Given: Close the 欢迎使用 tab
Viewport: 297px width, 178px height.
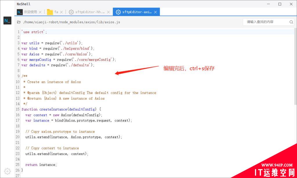Looking at the screenshot, I should (40, 12).
